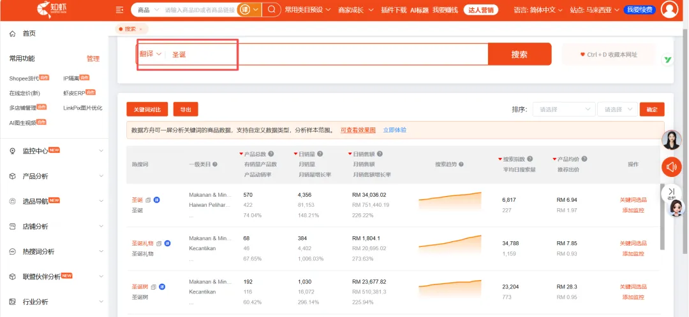The image size is (689, 317).
Task: Open 插件下载 menu item
Action: [x=394, y=10]
